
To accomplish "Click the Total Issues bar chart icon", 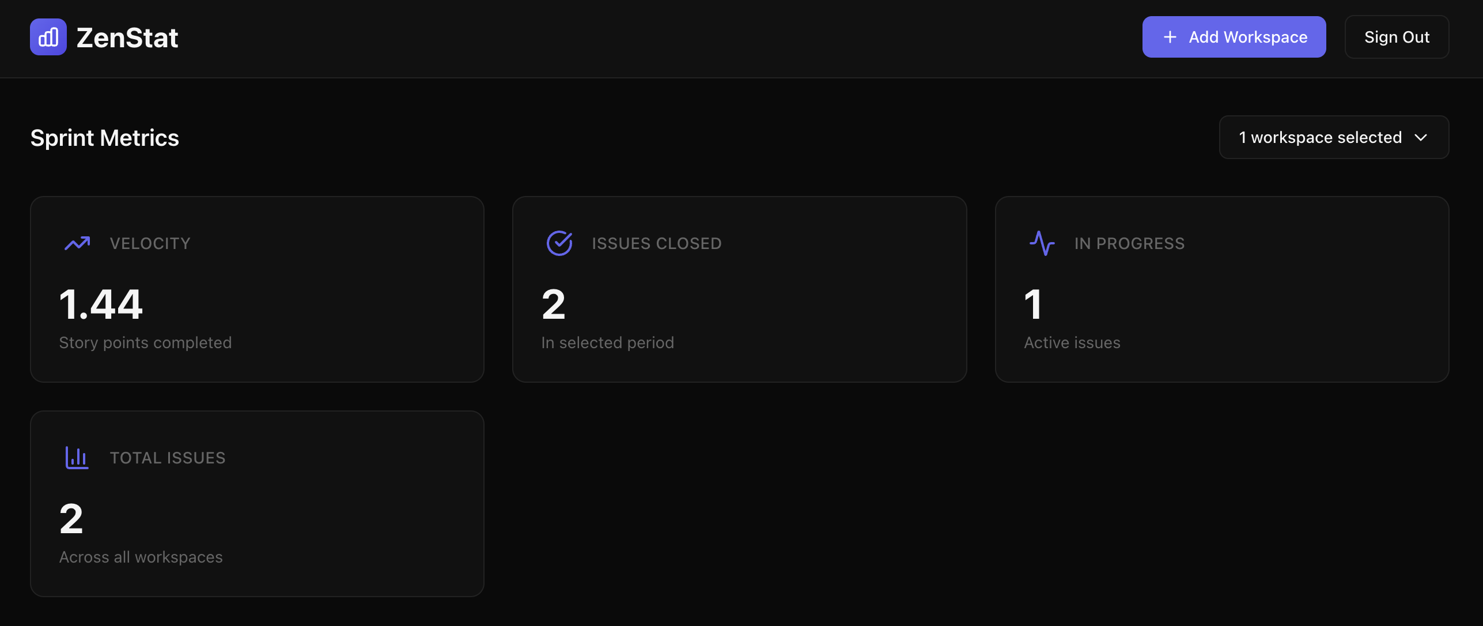I will pos(77,457).
